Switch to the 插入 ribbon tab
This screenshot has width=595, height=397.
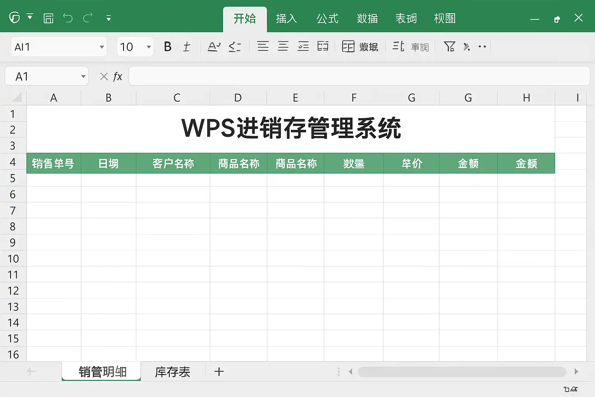pos(286,19)
